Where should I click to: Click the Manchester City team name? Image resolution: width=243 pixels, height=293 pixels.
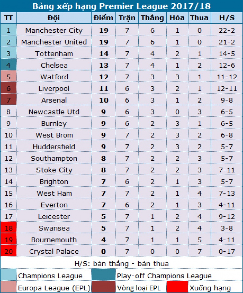(54, 30)
